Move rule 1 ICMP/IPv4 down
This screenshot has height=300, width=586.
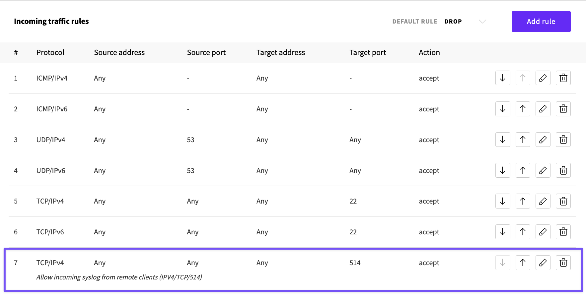503,78
